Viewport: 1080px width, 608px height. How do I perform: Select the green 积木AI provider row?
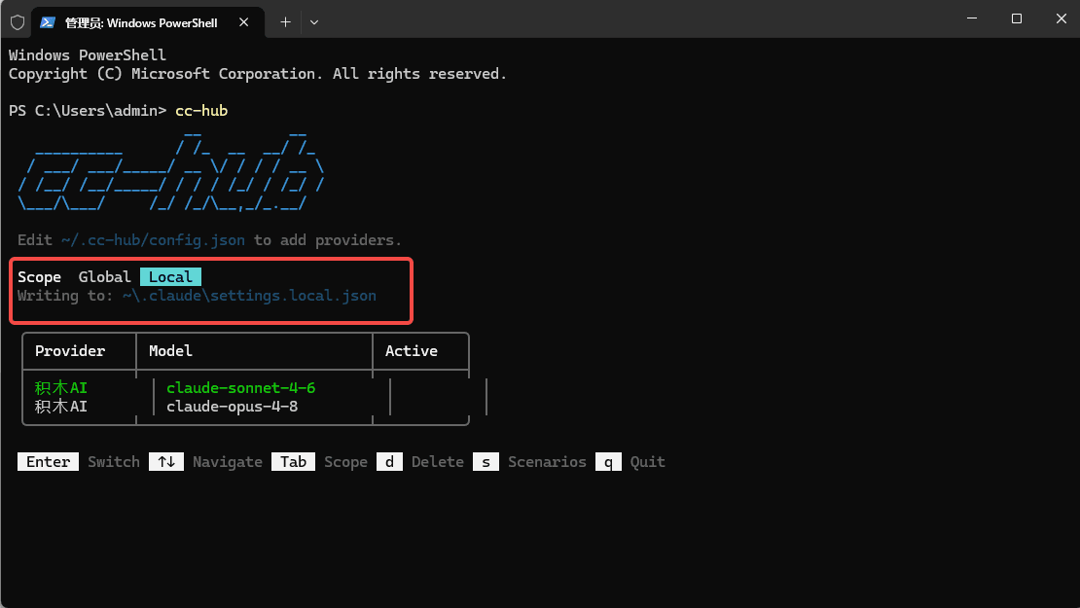pos(61,388)
